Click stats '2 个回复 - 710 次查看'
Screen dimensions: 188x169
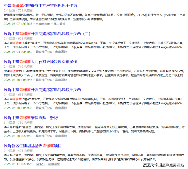[18, 67]
